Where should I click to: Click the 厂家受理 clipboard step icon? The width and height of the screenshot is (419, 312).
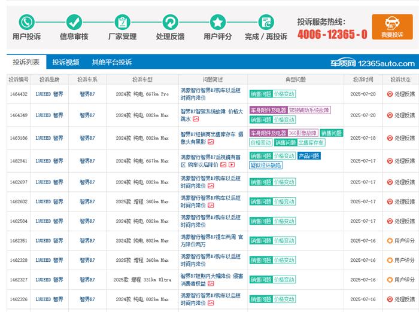[x=122, y=22]
